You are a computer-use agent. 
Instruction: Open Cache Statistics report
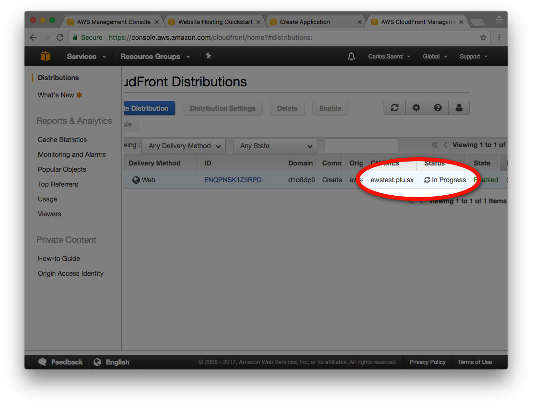click(x=62, y=140)
